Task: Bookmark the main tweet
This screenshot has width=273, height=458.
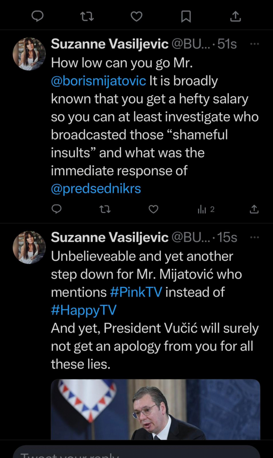Action: (x=186, y=16)
